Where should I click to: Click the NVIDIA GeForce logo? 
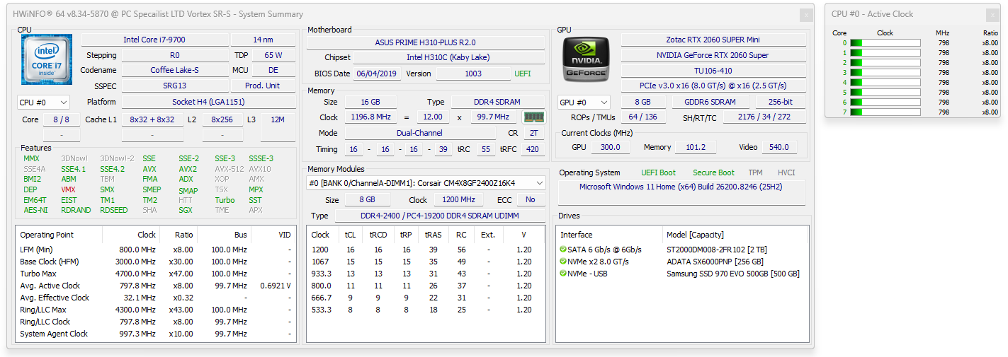coord(585,59)
